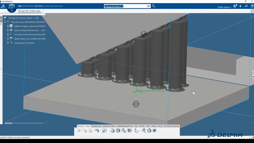Viewport: 254px width, 143px height.
Task: Expand Generic Build Tray node
Action: click(x=8, y=39)
